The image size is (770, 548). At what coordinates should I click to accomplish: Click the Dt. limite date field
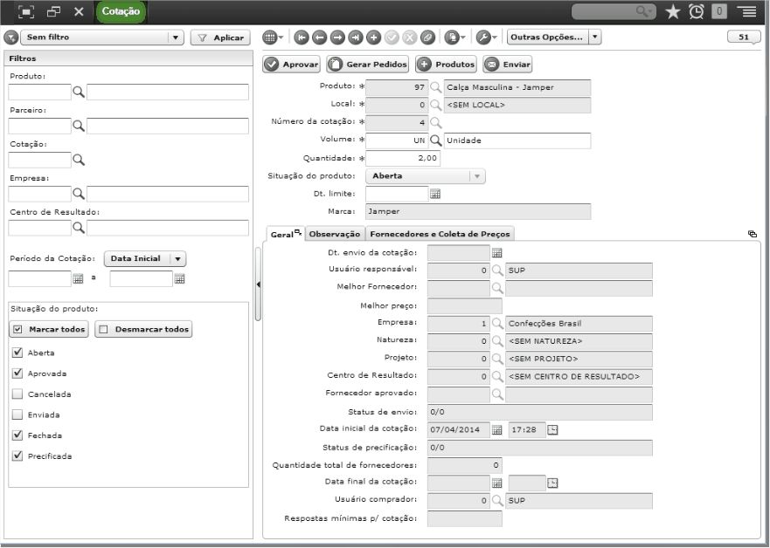coord(397,194)
